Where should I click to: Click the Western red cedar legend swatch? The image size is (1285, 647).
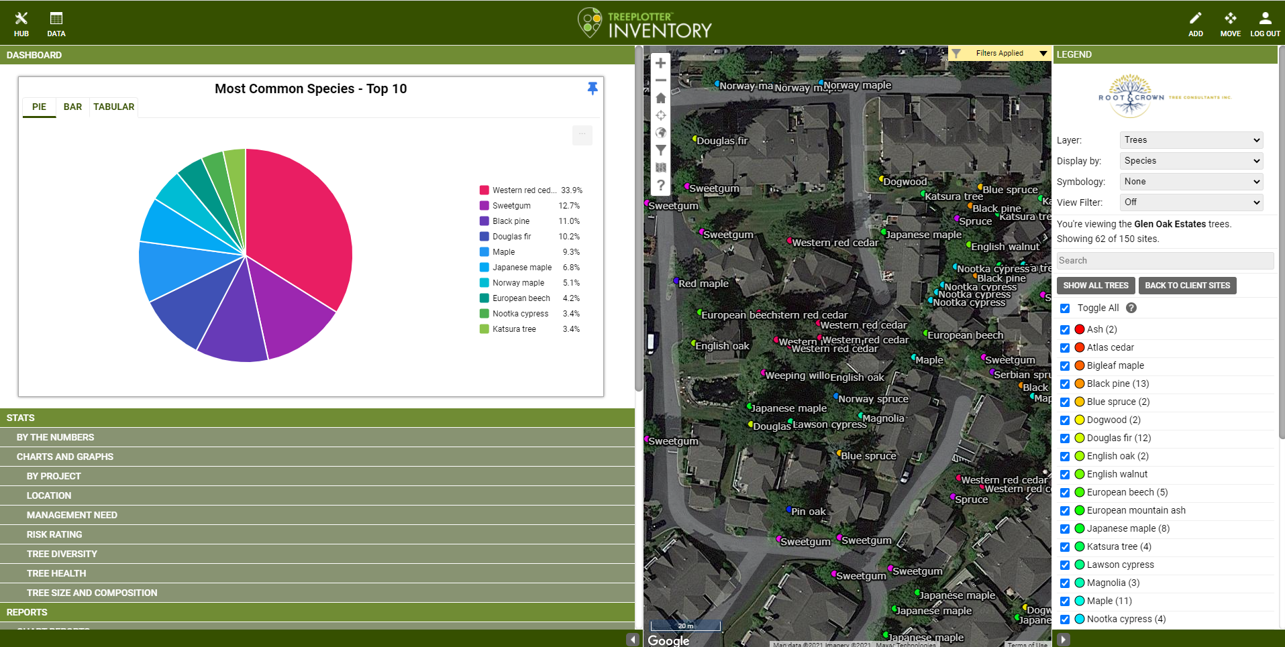tap(484, 190)
